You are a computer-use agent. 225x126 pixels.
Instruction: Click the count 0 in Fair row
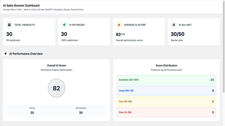tap(213, 102)
